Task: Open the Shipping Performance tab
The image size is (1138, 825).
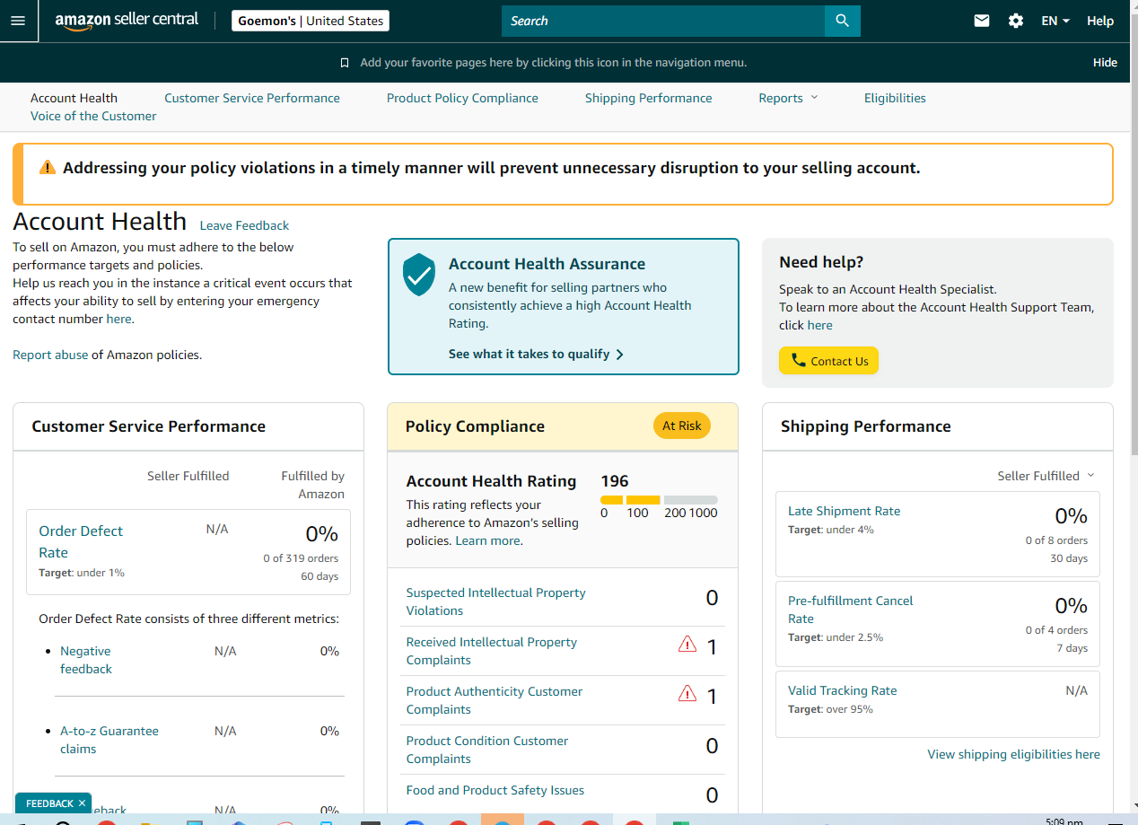Action: [x=648, y=98]
